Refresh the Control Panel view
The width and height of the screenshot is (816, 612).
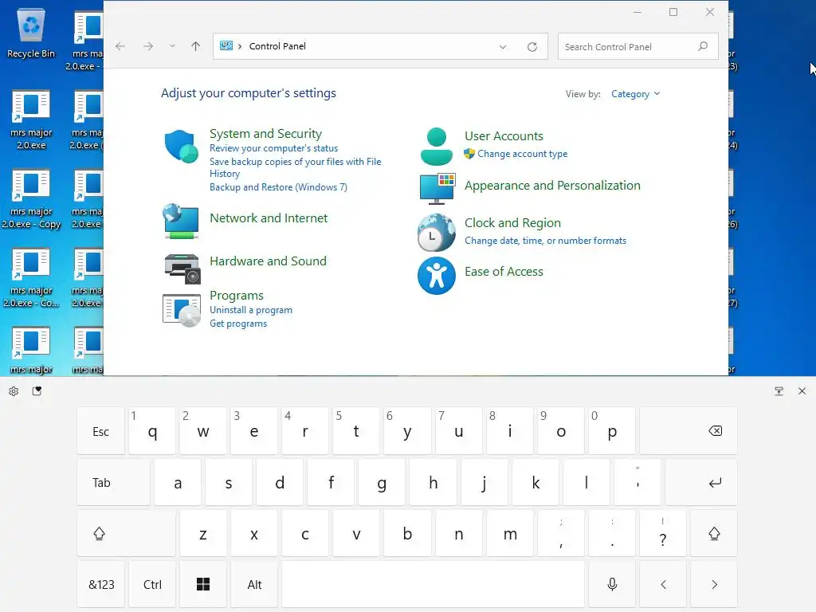(x=532, y=47)
